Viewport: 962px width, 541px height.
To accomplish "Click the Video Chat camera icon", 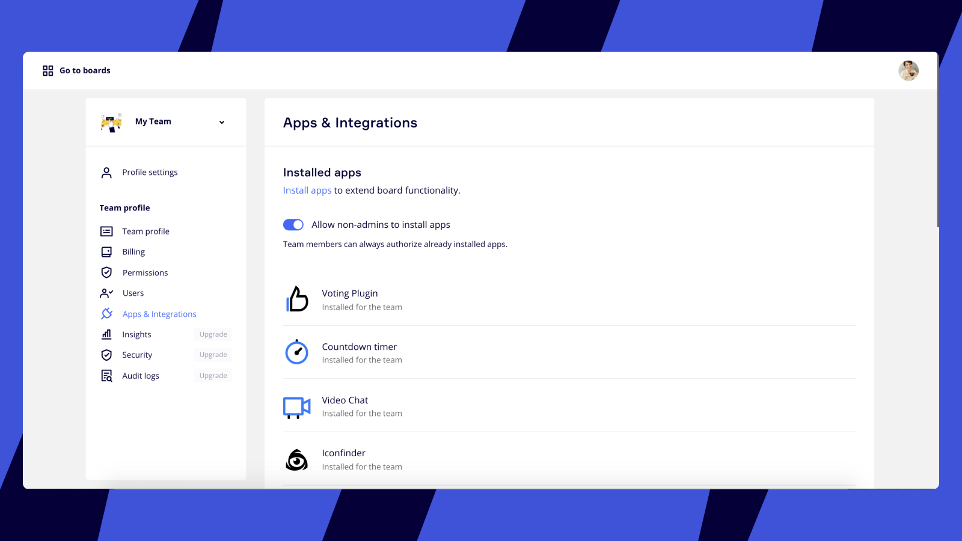I will tap(296, 406).
